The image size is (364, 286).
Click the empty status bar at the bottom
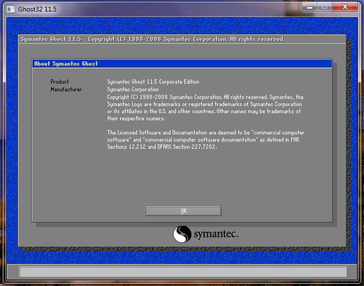(x=183, y=271)
